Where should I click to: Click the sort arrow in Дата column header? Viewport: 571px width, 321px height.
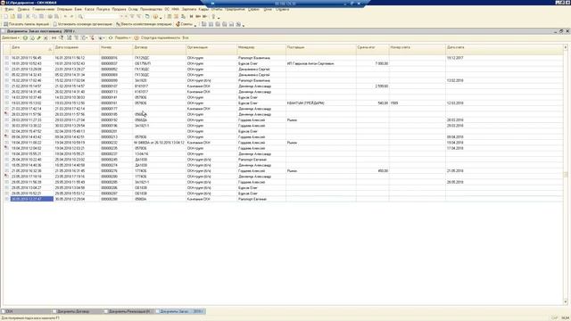(50, 49)
